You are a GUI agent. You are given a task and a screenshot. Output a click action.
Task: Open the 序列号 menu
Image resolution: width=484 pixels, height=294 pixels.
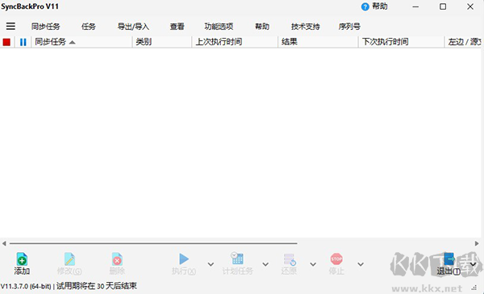(349, 27)
